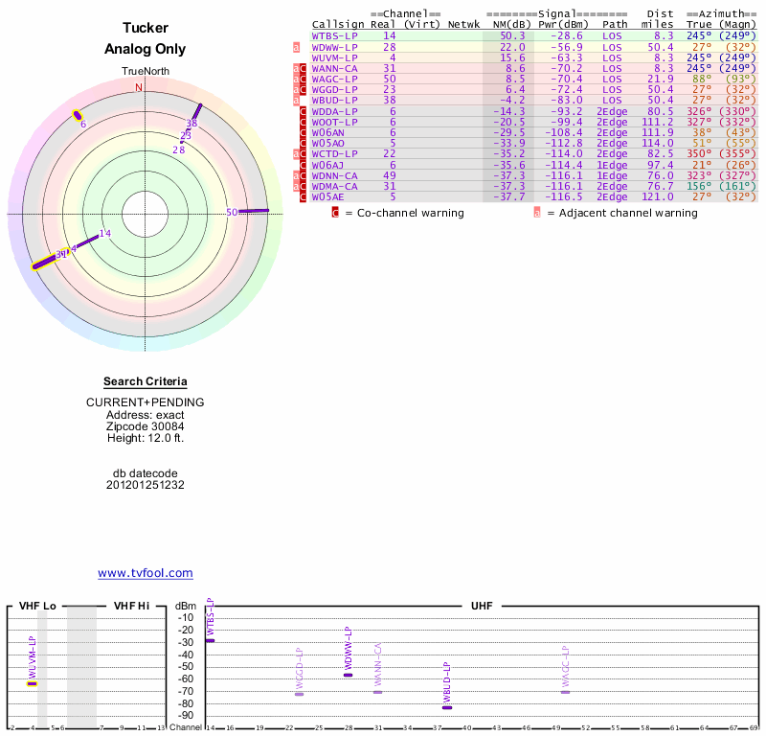766x736 pixels.
Task: Select the WCTD-LP row callsign
Action: 334,153
